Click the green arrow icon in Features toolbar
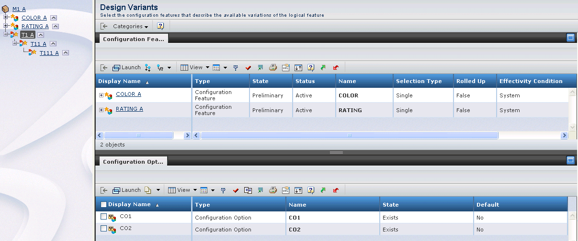 point(323,68)
